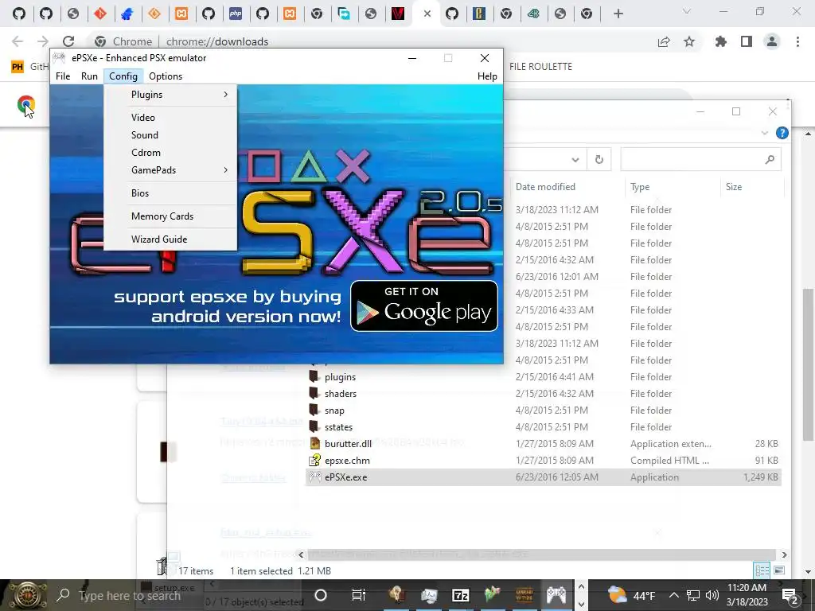The width and height of the screenshot is (815, 611).
Task: Expand the Plugins submenu arrow
Action: coord(225,95)
